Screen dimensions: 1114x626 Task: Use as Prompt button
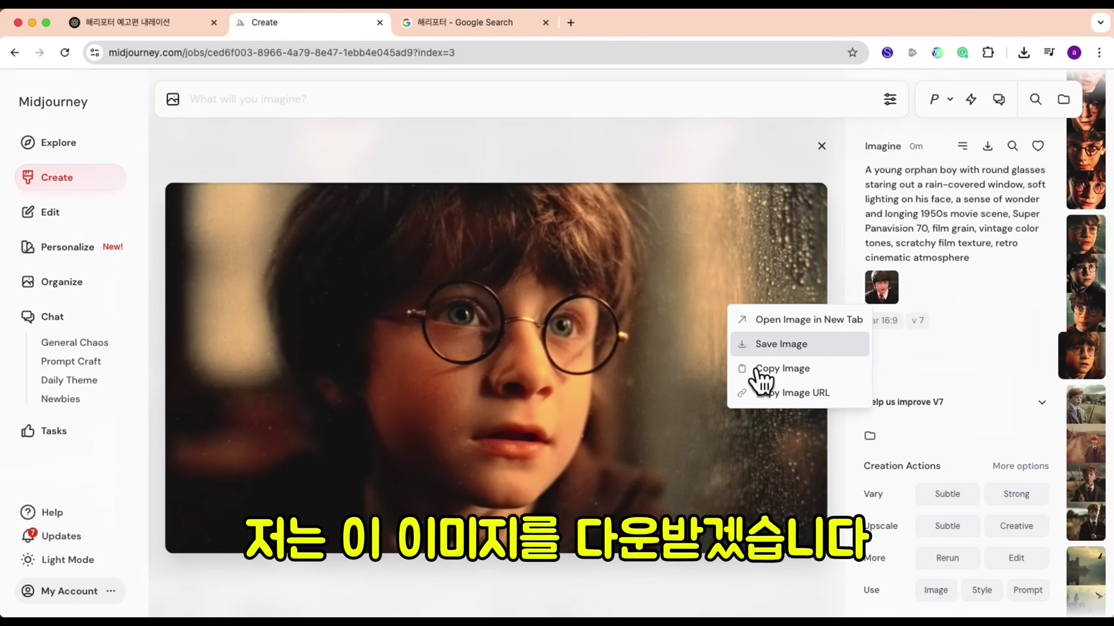pyautogui.click(x=1028, y=590)
